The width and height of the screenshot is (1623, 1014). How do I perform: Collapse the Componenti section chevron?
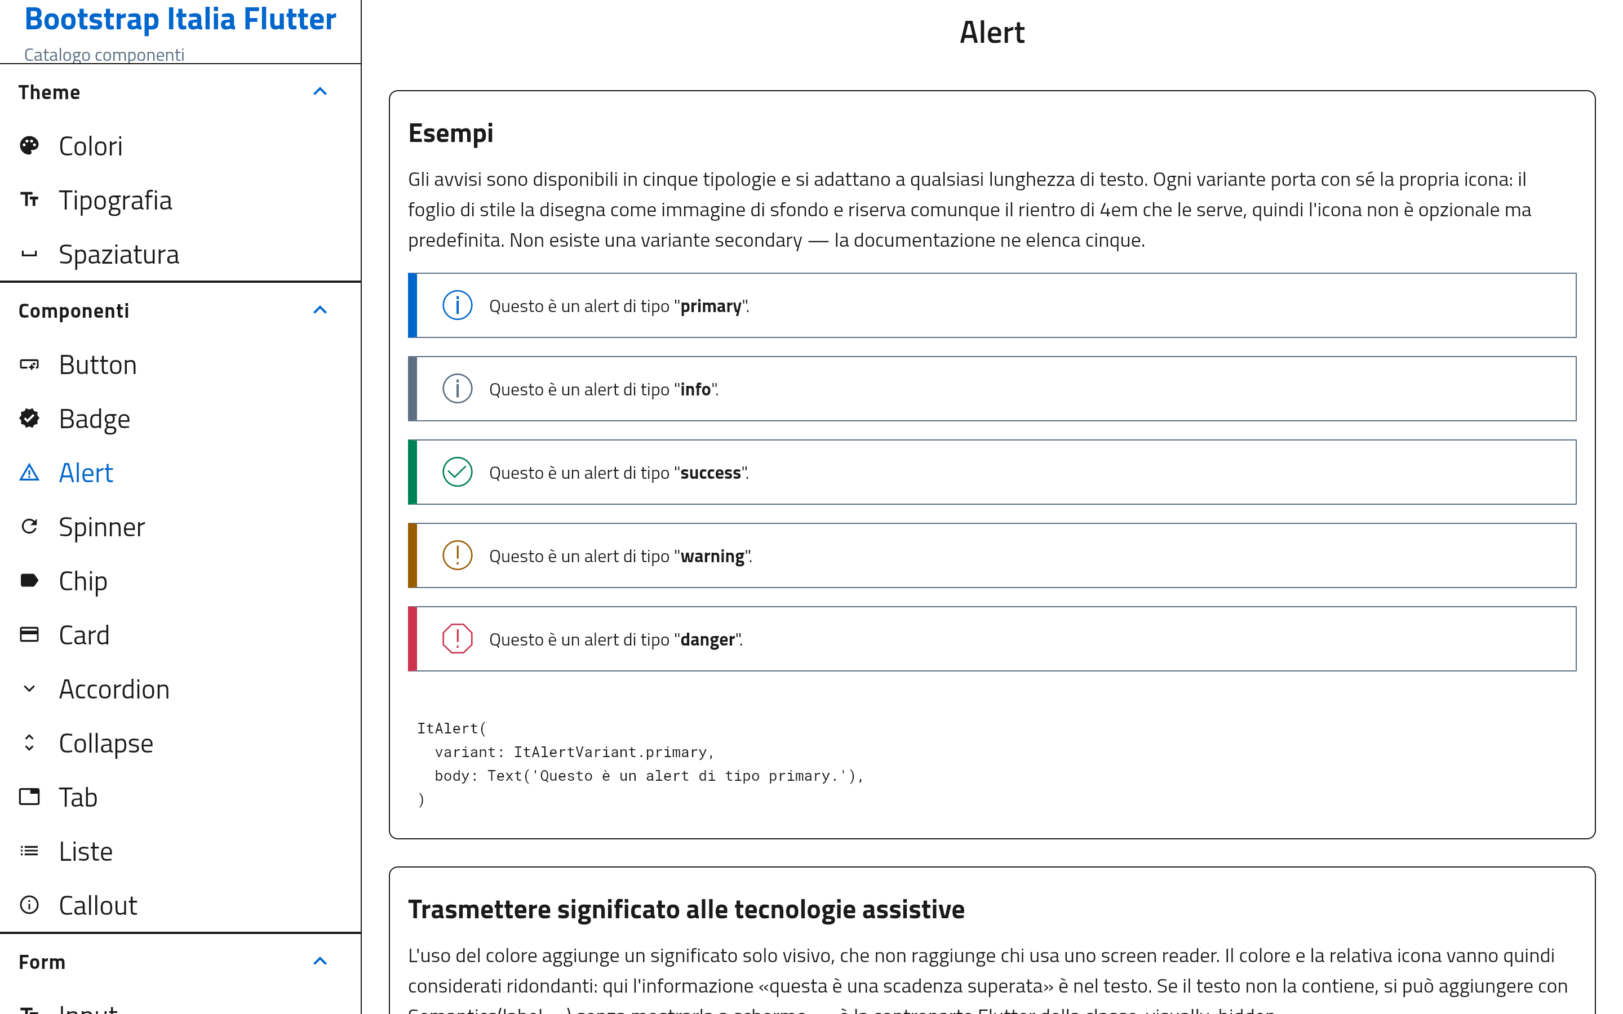pos(320,310)
